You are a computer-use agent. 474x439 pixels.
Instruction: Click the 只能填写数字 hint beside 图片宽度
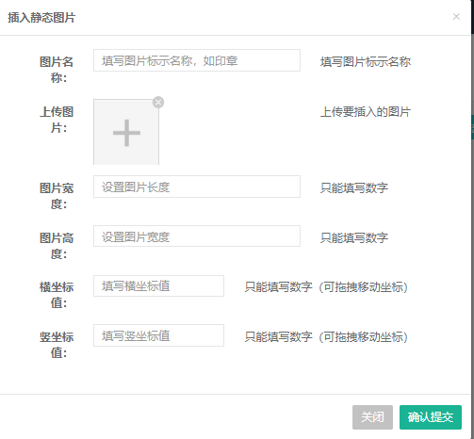354,187
